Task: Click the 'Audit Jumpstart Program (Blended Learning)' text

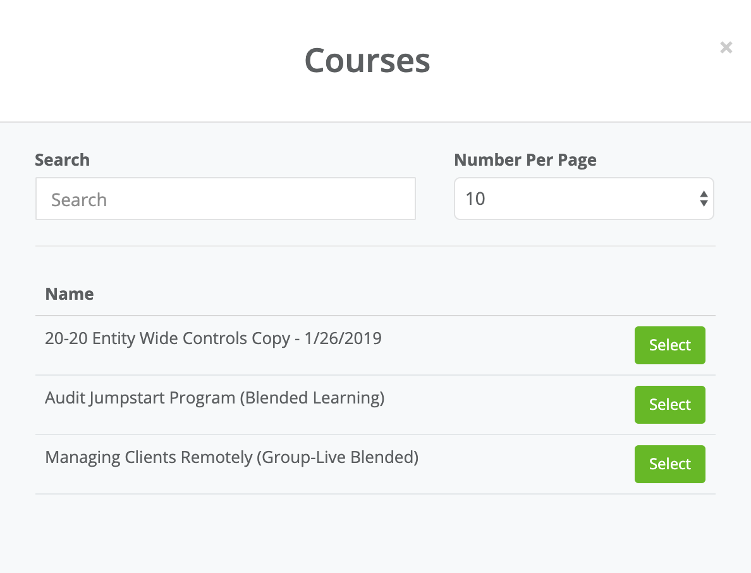Action: [214, 398]
